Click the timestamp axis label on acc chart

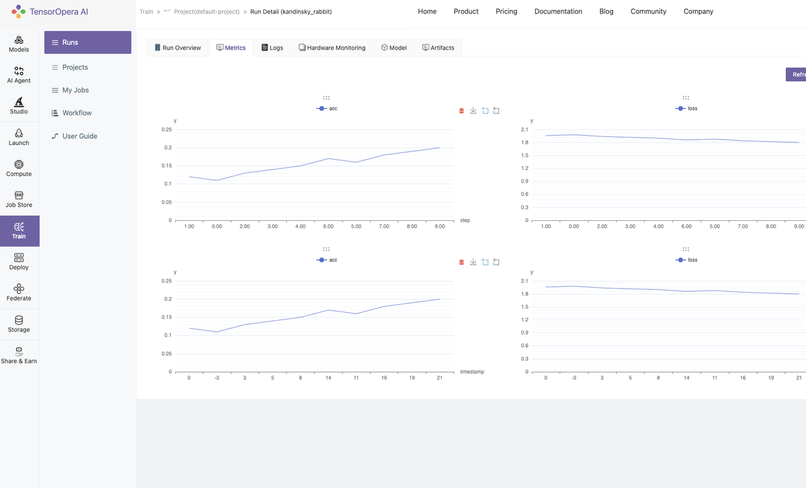pos(472,371)
